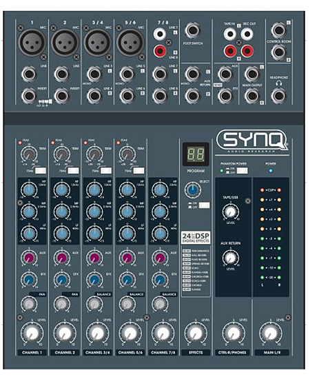
Task: Click the LINE 5 left jack
Action: (x=127, y=74)
